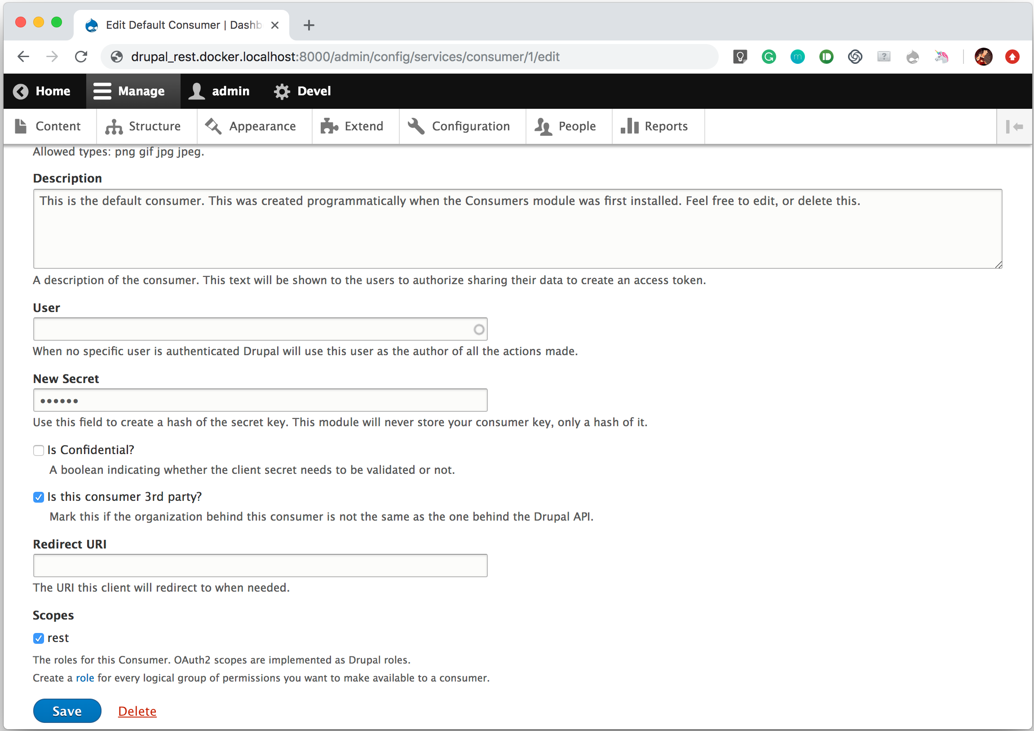
Task: Open the spiral extension icon
Action: click(855, 57)
